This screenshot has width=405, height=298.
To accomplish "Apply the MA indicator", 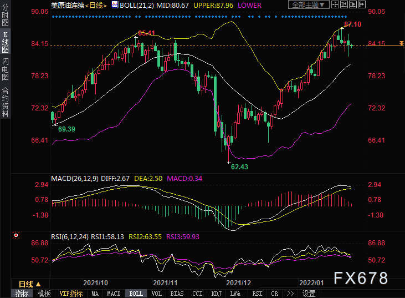I will 95,294.
